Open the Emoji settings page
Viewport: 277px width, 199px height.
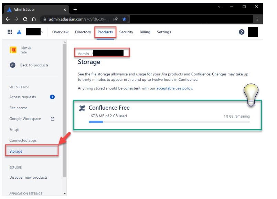14,130
